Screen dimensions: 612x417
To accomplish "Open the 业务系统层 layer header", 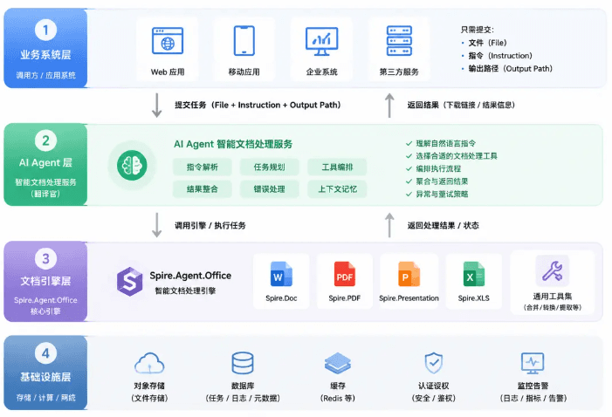I will (45, 48).
